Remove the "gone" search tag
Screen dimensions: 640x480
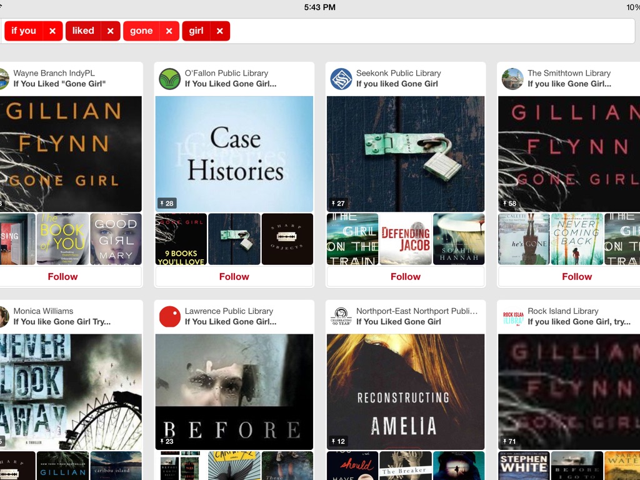coord(169,31)
